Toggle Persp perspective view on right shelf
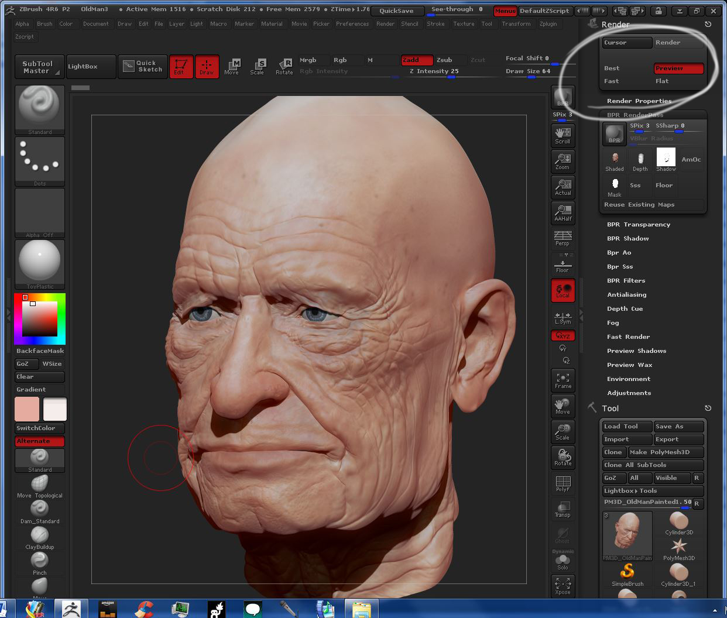The image size is (727, 618). tap(563, 238)
